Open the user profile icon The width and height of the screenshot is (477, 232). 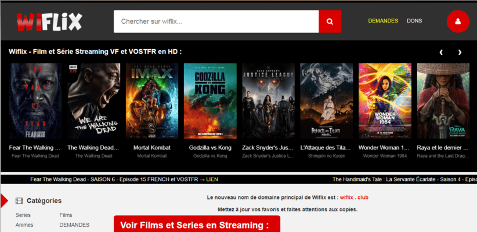(x=458, y=21)
